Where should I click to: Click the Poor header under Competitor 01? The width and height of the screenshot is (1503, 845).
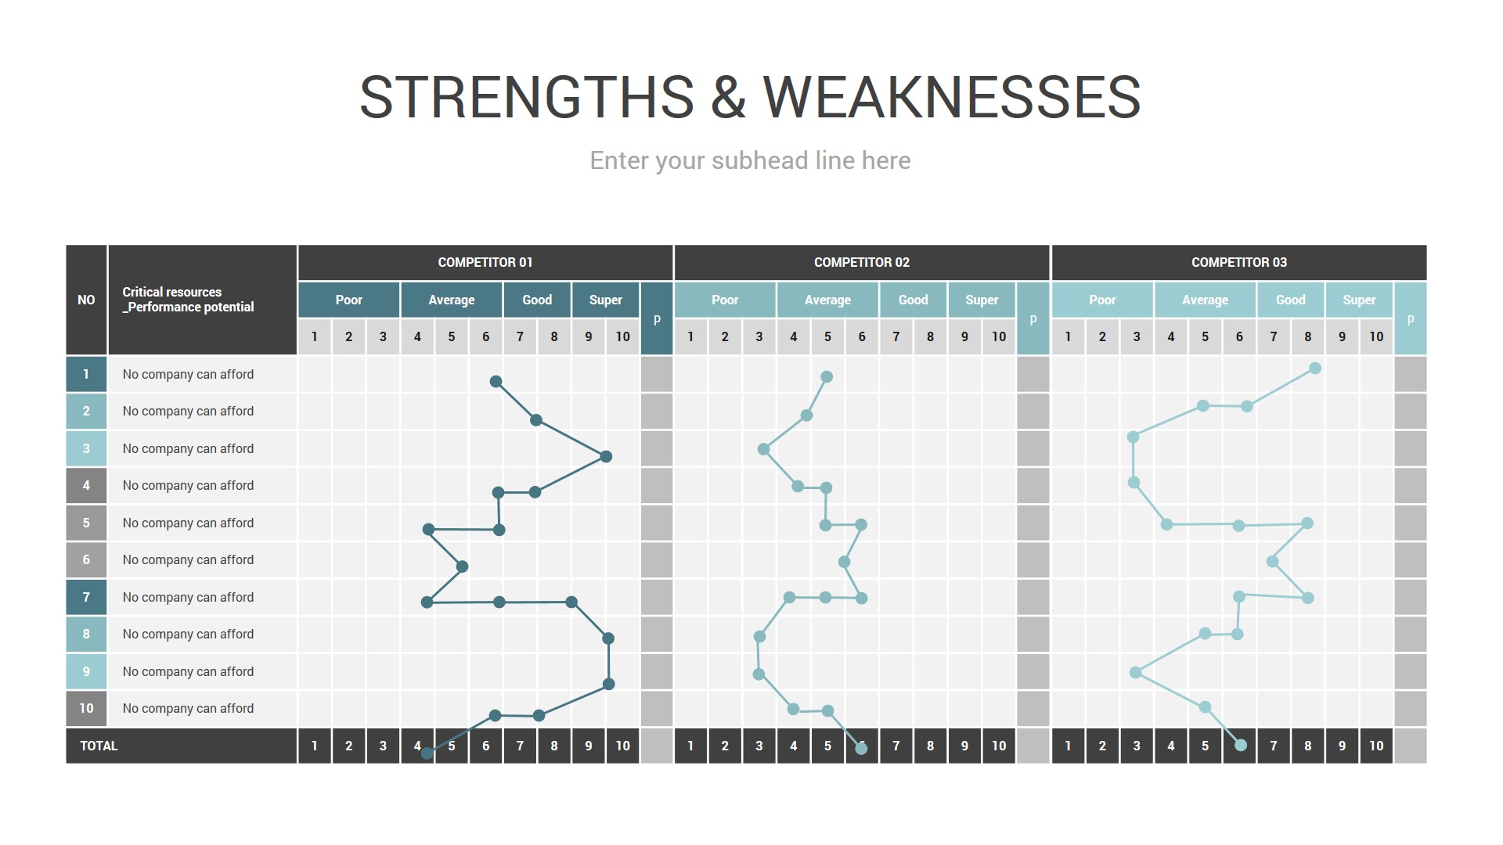tap(348, 300)
